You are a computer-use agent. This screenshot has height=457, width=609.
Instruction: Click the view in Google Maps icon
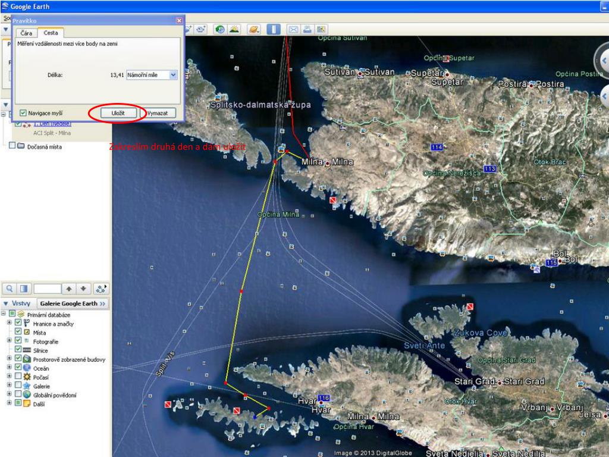(x=321, y=29)
